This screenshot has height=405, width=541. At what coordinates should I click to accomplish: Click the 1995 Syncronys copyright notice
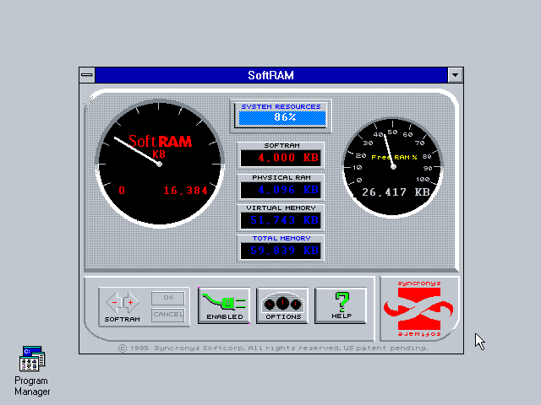tap(273, 348)
